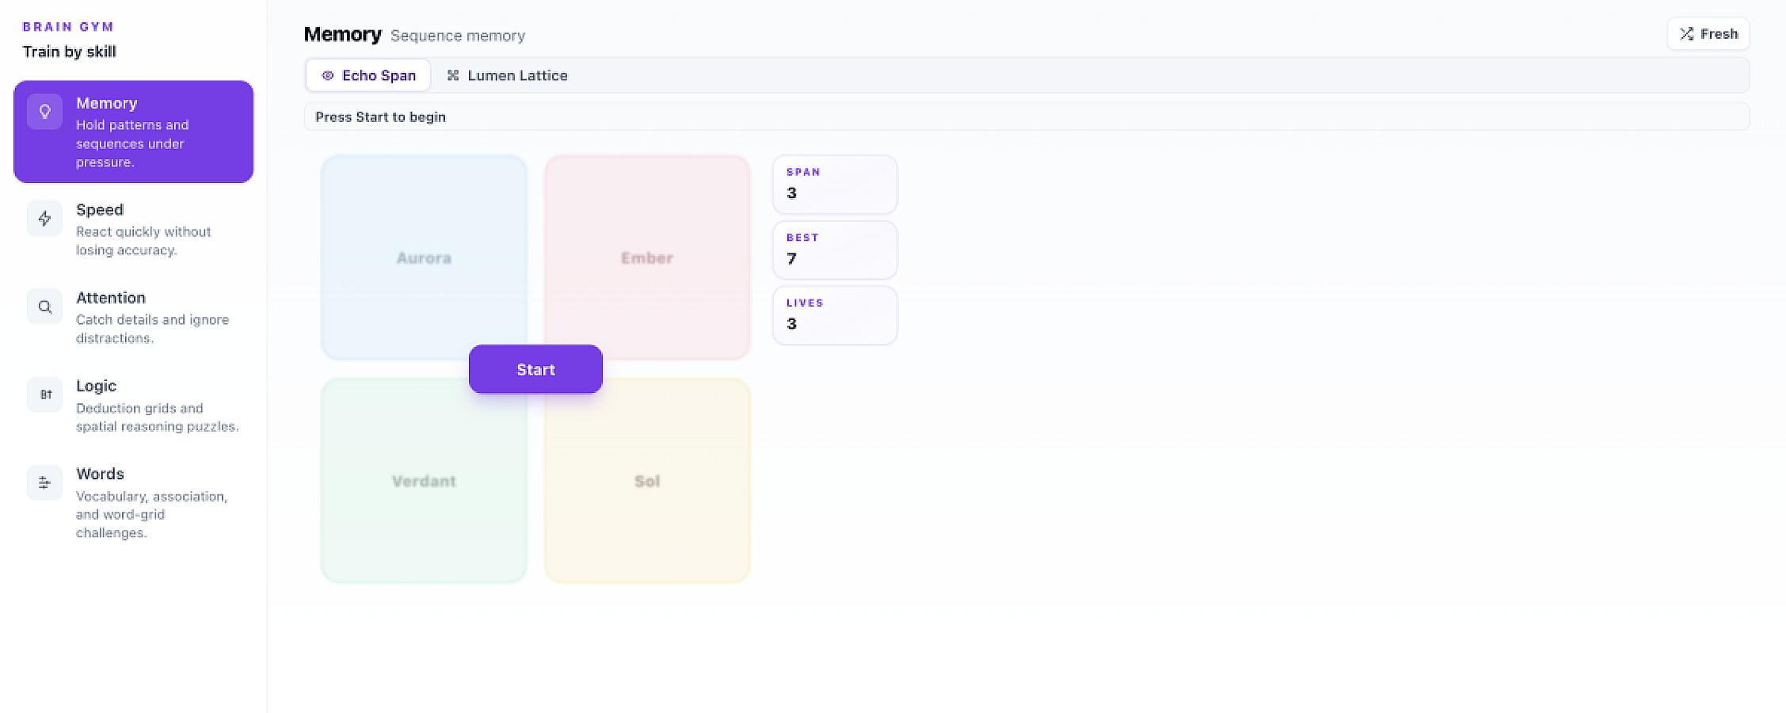Image resolution: width=1786 pixels, height=713 pixels.
Task: Click the Lives counter card
Action: [835, 315]
